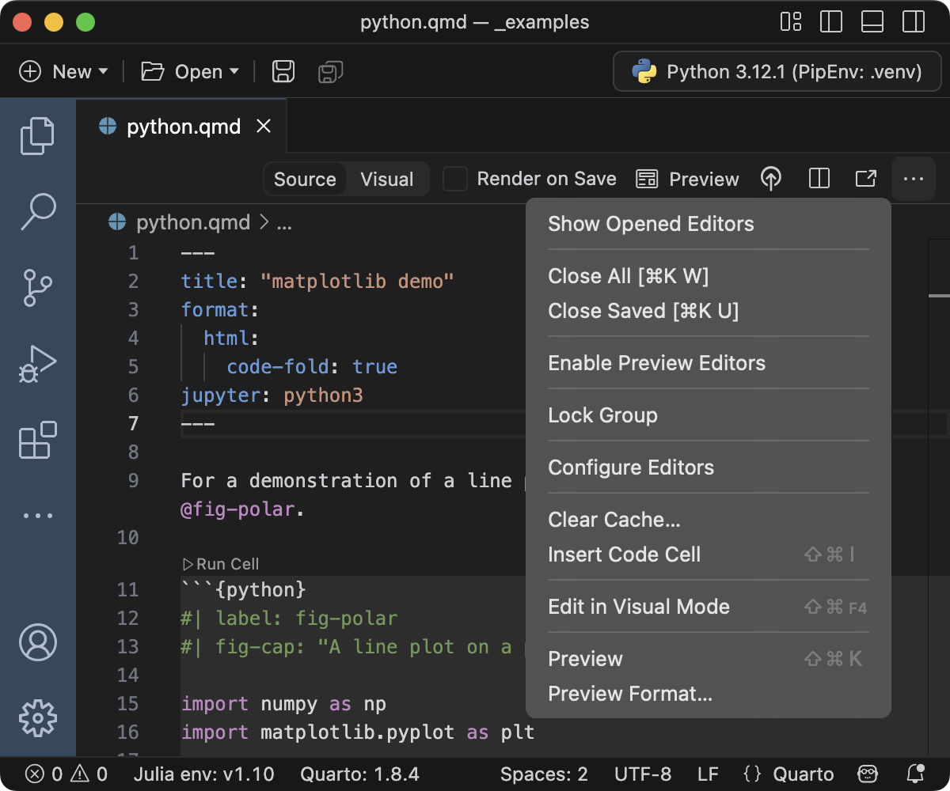Screen dimensions: 950x791
Task: Run the python cell with Run Cell
Action: point(220,564)
